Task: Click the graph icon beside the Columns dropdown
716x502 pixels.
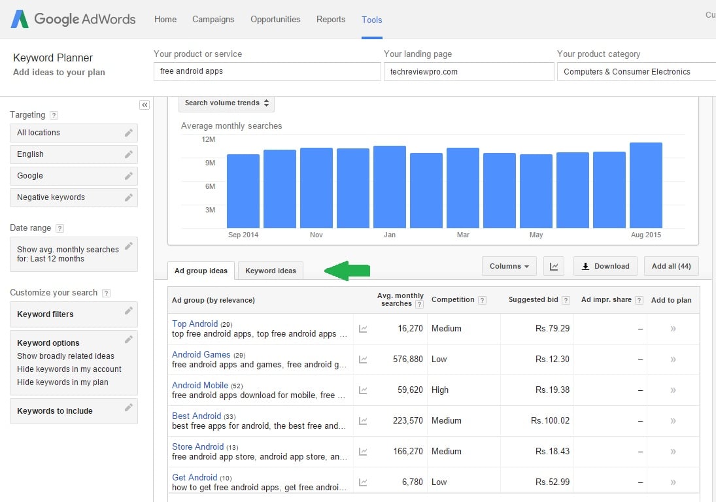Action: pyautogui.click(x=554, y=266)
